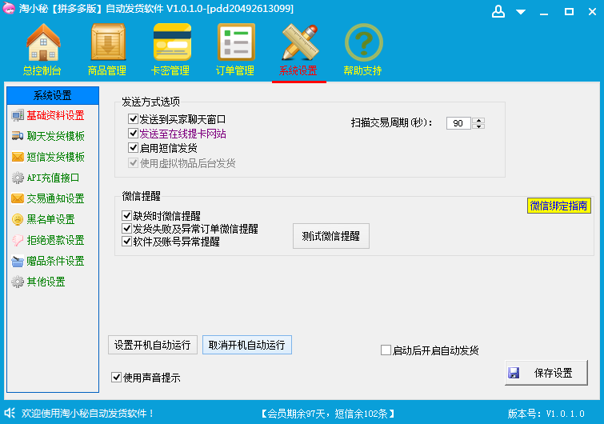Screen dimensions: 604x424
Task: Click 设置开机自动运行 button
Action: 153,345
